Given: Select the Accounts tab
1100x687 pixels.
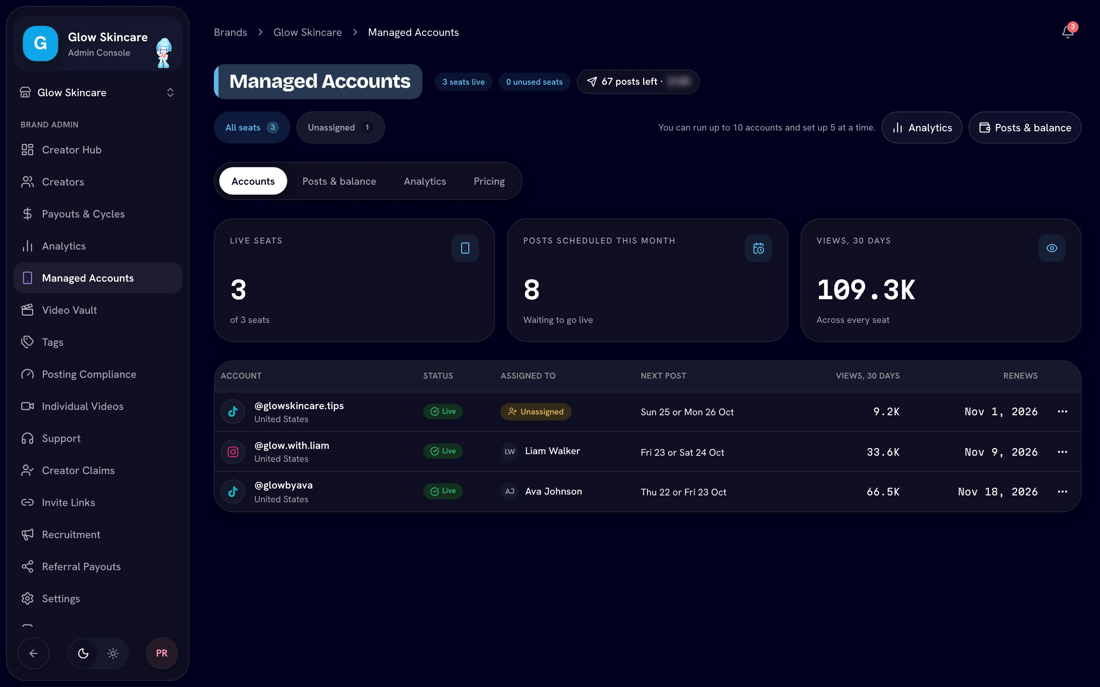Looking at the screenshot, I should (253, 181).
